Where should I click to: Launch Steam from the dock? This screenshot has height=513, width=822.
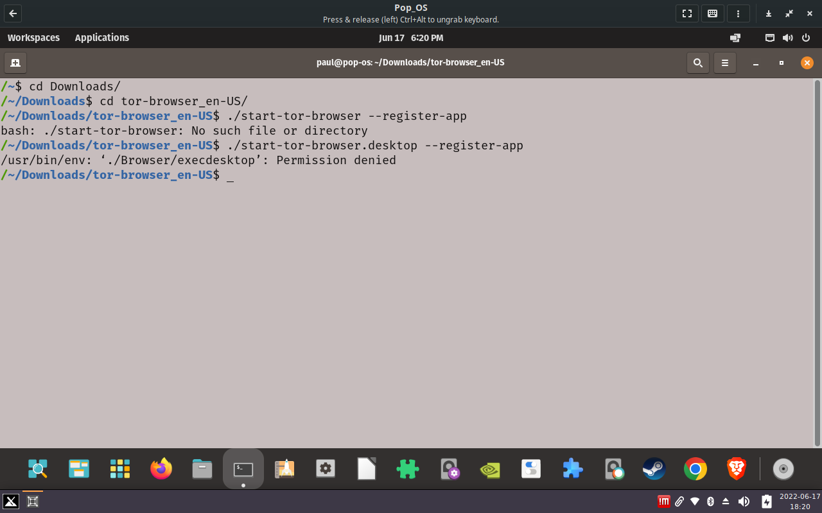tap(654, 469)
